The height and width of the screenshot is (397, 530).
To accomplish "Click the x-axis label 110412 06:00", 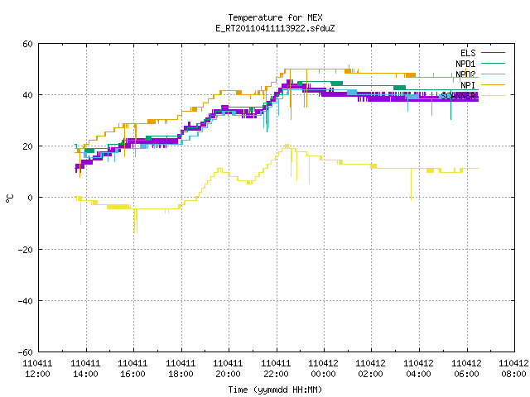I will click(x=467, y=369).
